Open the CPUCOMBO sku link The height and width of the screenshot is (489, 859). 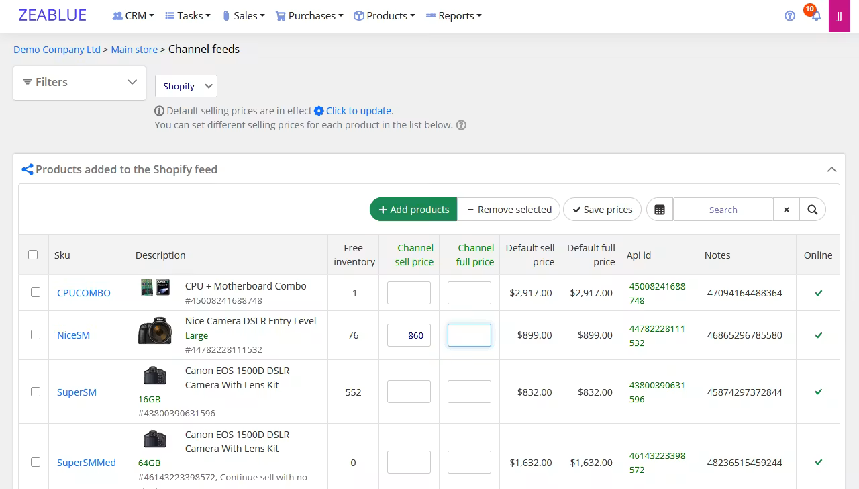click(x=84, y=293)
